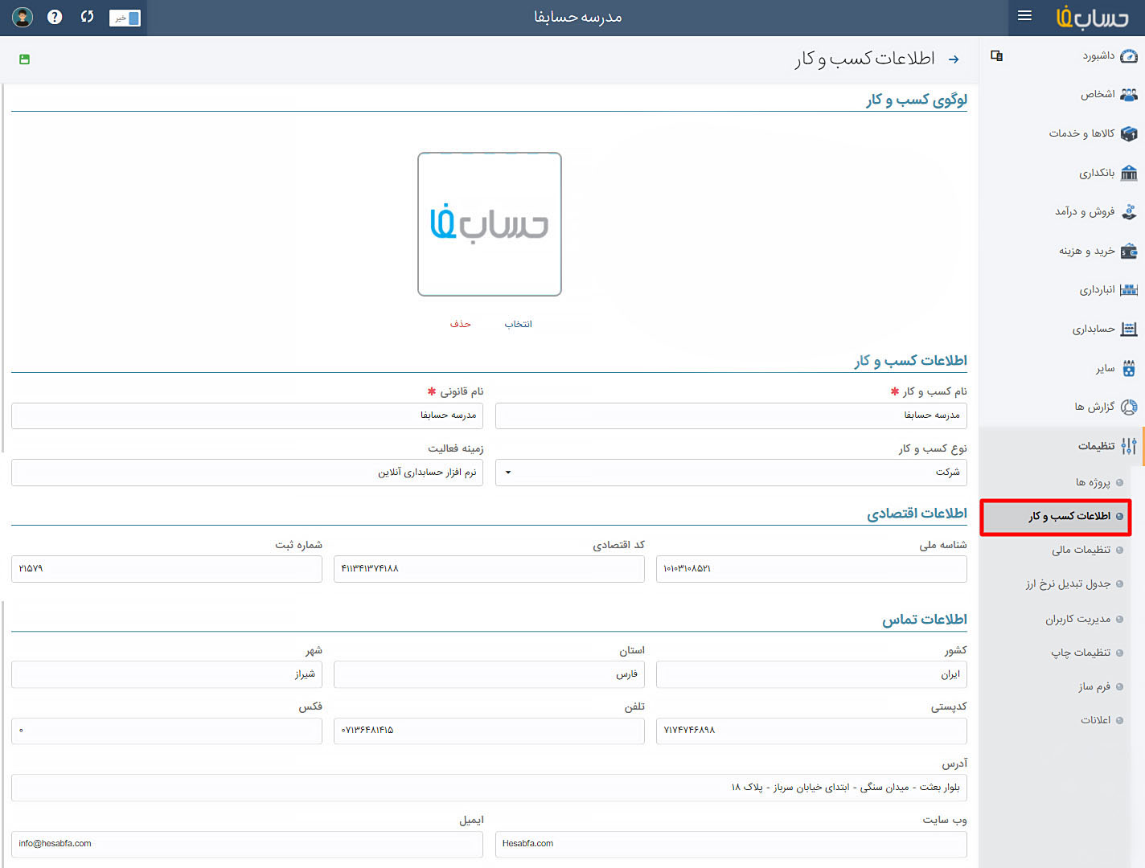Click the زمینه فعالیت input field
Image resolution: width=1145 pixels, height=868 pixels.
click(x=247, y=473)
